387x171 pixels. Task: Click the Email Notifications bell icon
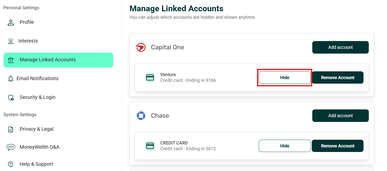[x=10, y=79]
